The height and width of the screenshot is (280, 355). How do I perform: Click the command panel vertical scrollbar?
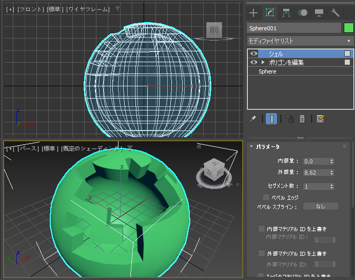pyautogui.click(x=353, y=175)
